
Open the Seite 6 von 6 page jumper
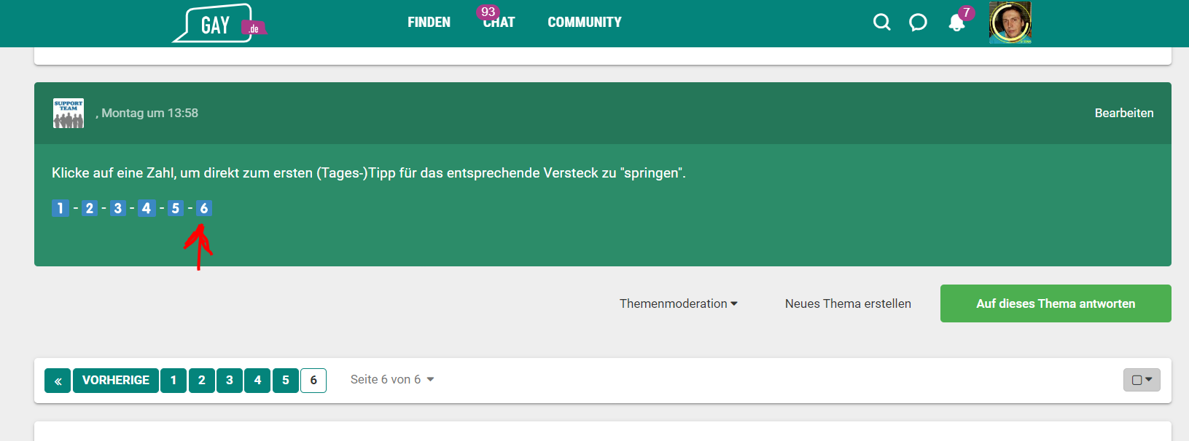pos(391,380)
